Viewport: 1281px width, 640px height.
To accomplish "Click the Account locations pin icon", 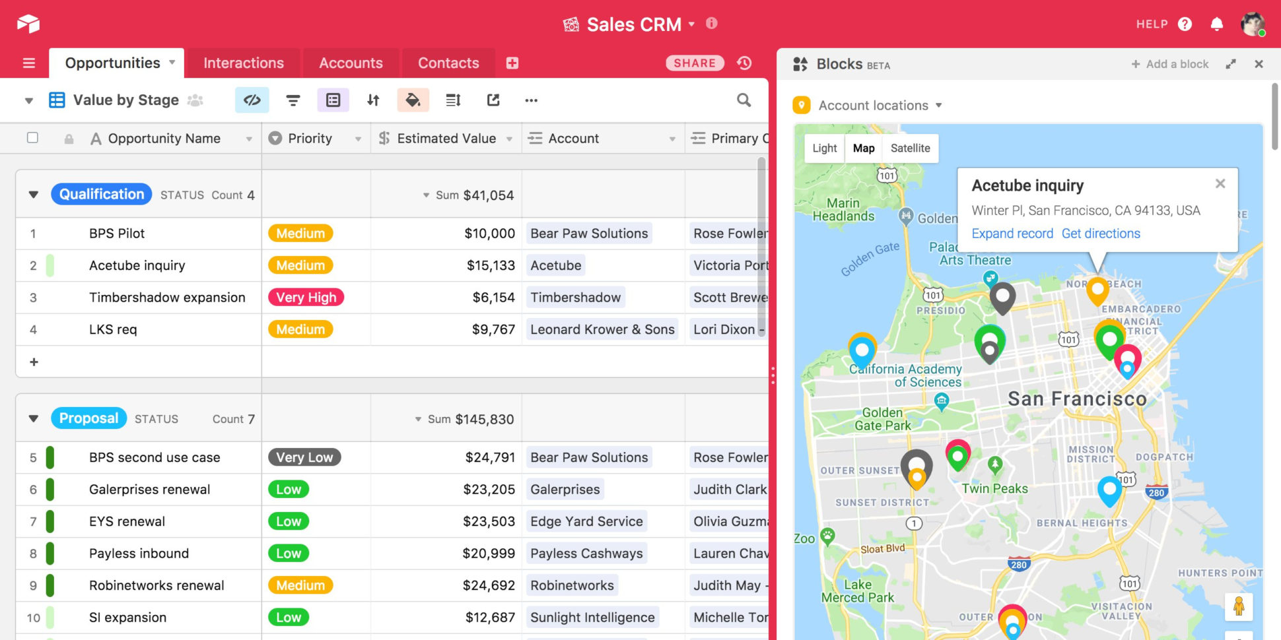I will (802, 105).
